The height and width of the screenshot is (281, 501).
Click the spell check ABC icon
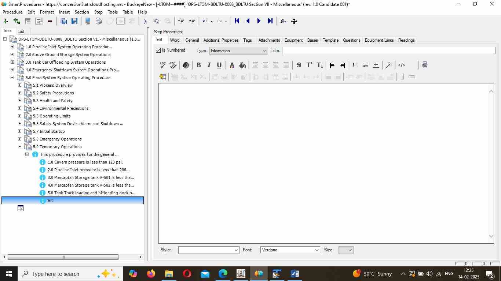pos(162,65)
